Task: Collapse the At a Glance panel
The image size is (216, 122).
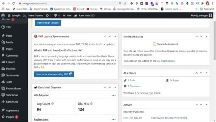Action: pyautogui.click(x=207, y=73)
